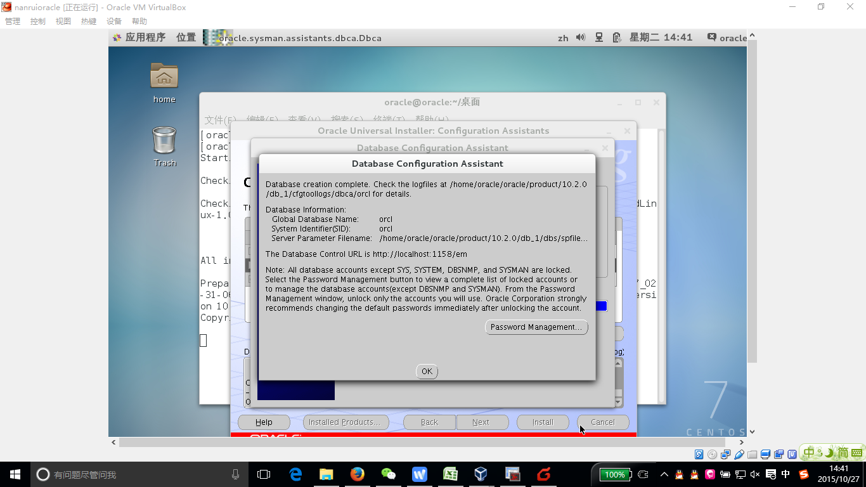Open the 位置 (Places) menu in the GNOME bar

(186, 37)
